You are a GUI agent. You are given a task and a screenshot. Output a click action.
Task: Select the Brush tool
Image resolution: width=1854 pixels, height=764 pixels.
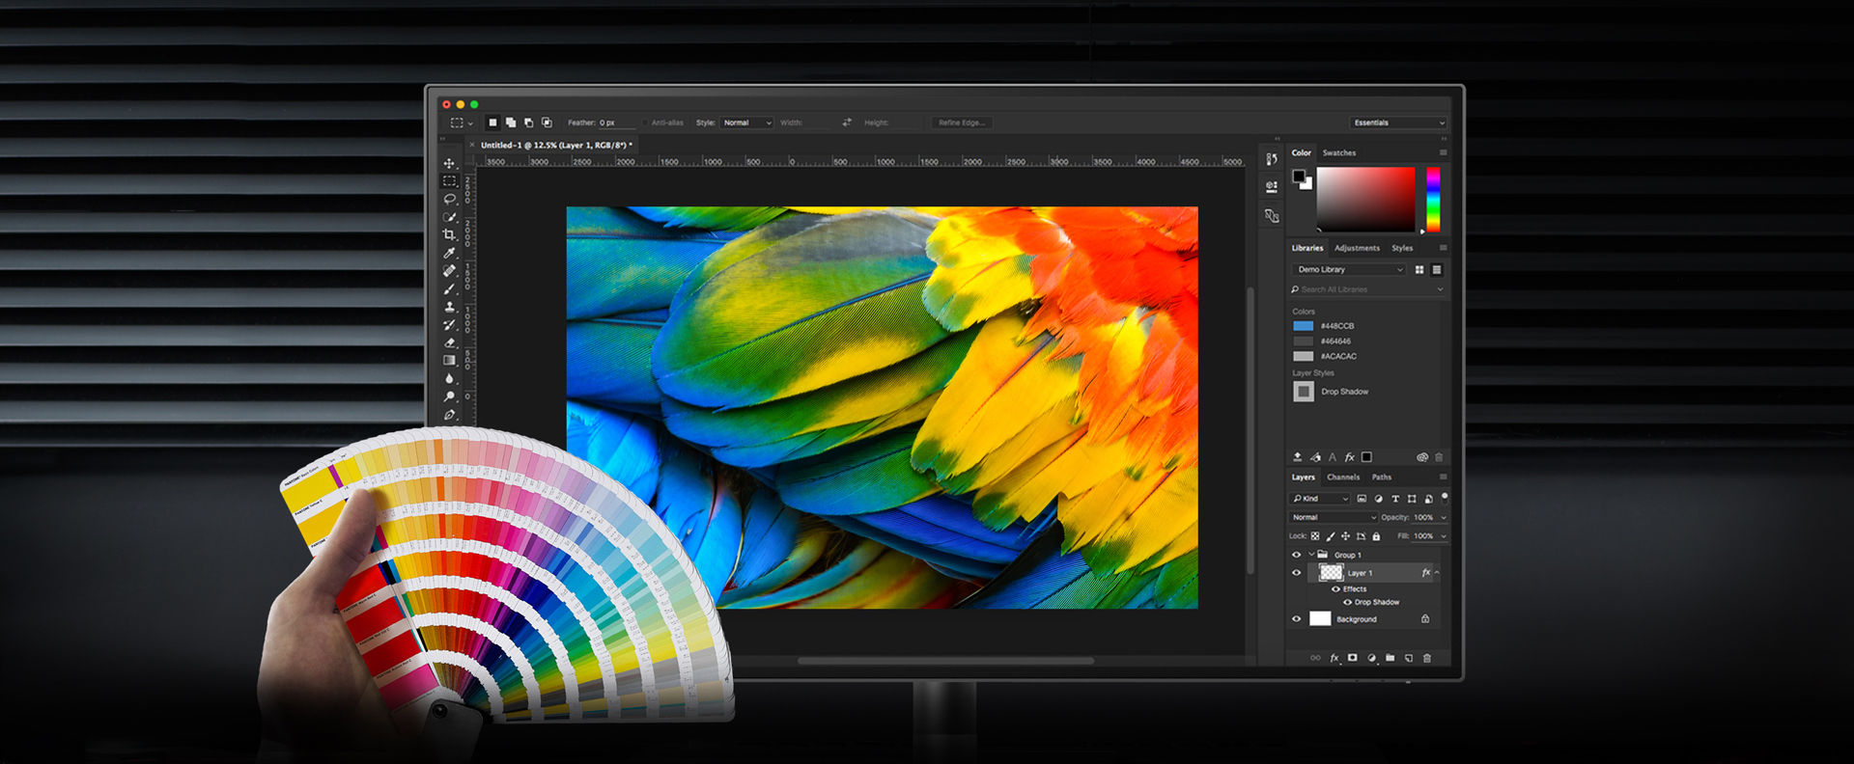click(449, 288)
